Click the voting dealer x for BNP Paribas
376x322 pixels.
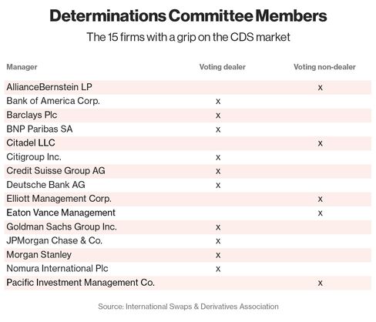[218, 129]
